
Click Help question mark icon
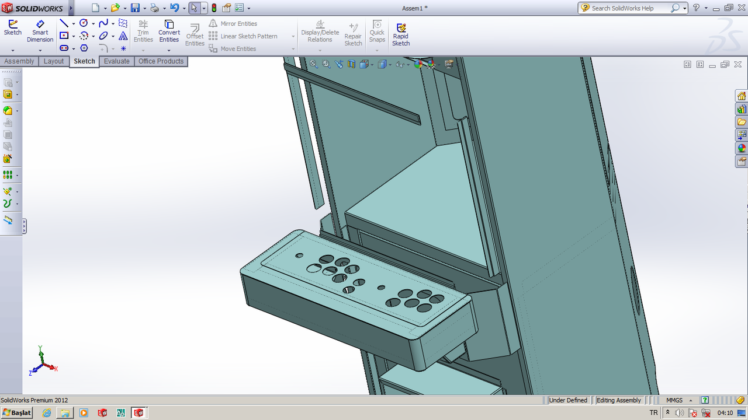point(696,8)
